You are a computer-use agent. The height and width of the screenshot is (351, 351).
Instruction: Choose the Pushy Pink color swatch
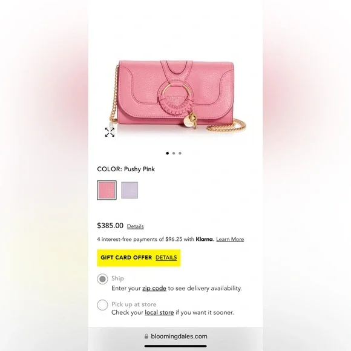pos(107,190)
